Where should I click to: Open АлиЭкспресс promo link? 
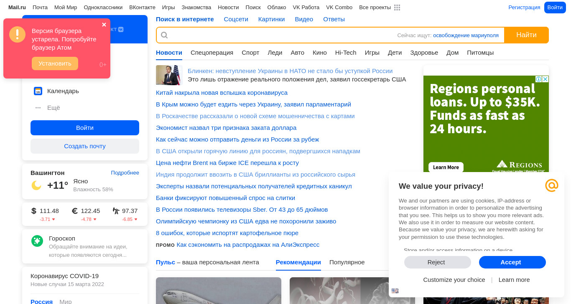click(x=248, y=245)
